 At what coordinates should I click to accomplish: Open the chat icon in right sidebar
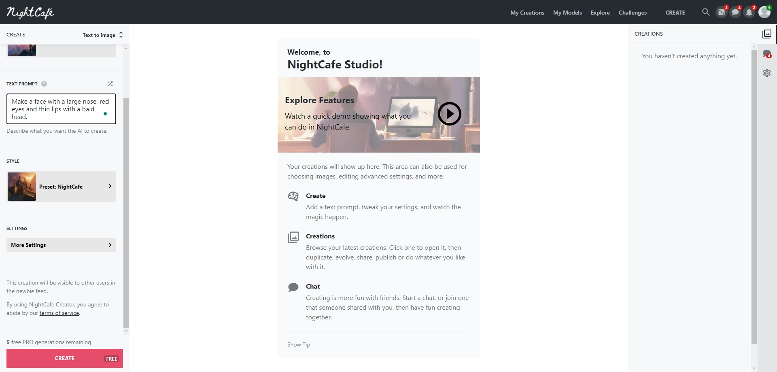(x=767, y=54)
